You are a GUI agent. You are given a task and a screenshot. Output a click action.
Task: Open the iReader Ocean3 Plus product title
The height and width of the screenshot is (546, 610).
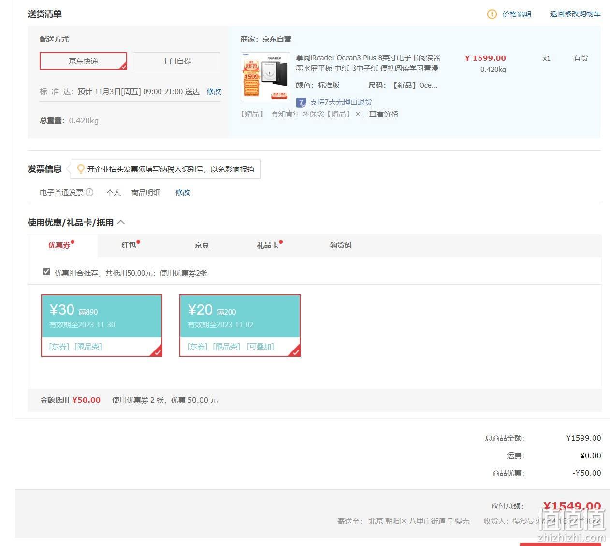368,63
